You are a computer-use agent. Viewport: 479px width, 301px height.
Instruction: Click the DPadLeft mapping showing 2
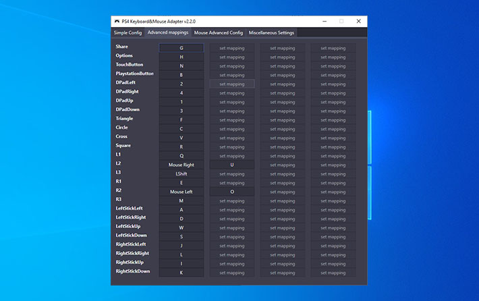pyautogui.click(x=181, y=84)
